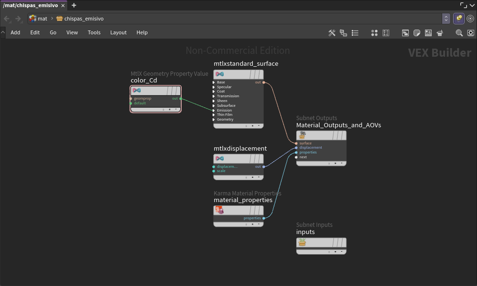
Task: Open the tool options wrench icon
Action: point(332,33)
